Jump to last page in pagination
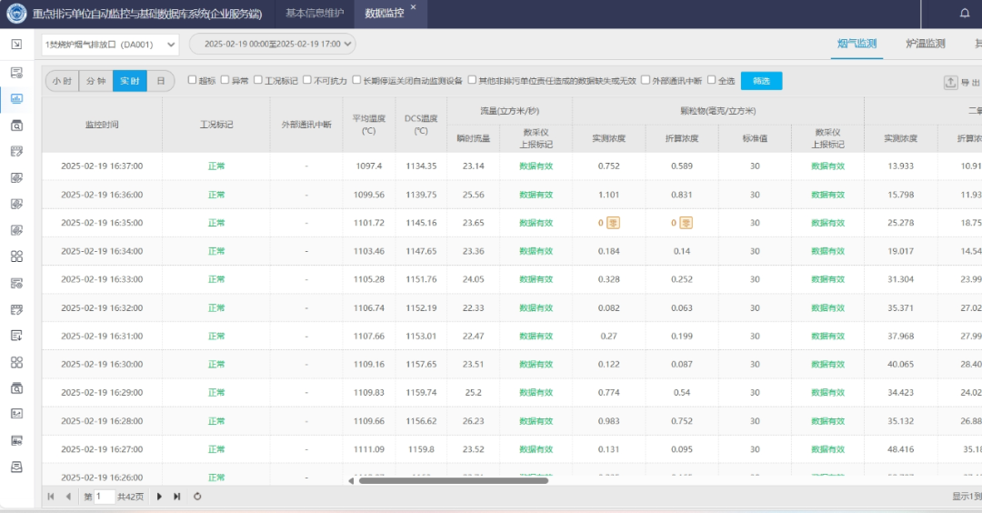 [177, 497]
